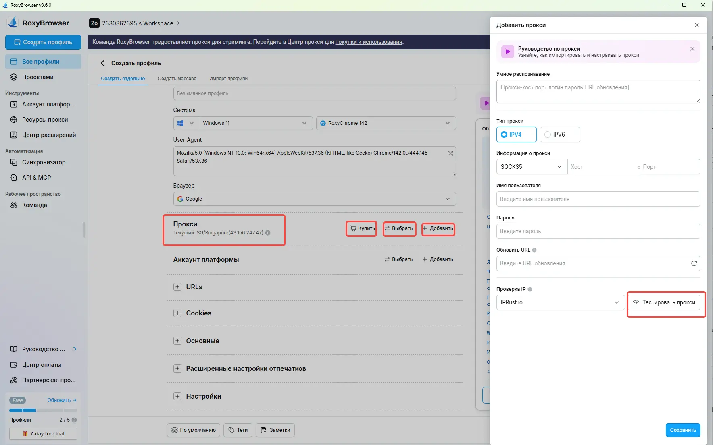Click the Умное распознавание text area
713x445 pixels.
[598, 91]
